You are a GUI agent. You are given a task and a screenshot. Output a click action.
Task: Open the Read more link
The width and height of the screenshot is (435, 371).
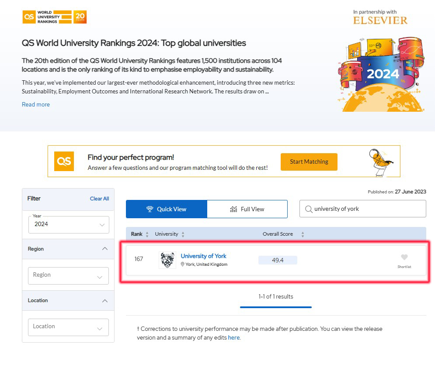(36, 104)
